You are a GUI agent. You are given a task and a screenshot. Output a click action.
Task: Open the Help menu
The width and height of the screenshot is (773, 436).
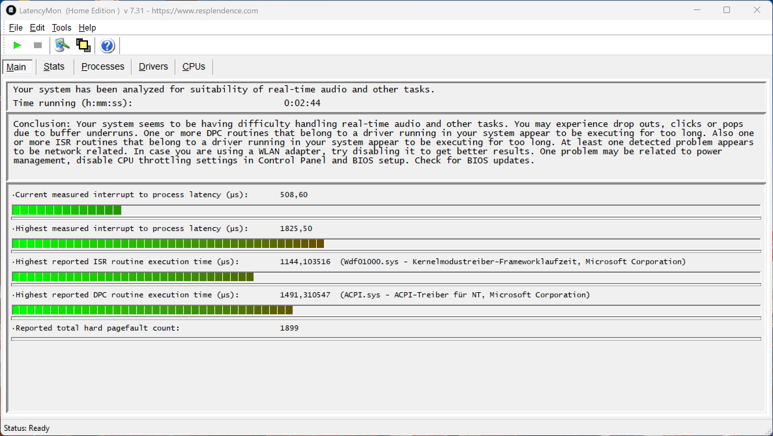(x=87, y=28)
